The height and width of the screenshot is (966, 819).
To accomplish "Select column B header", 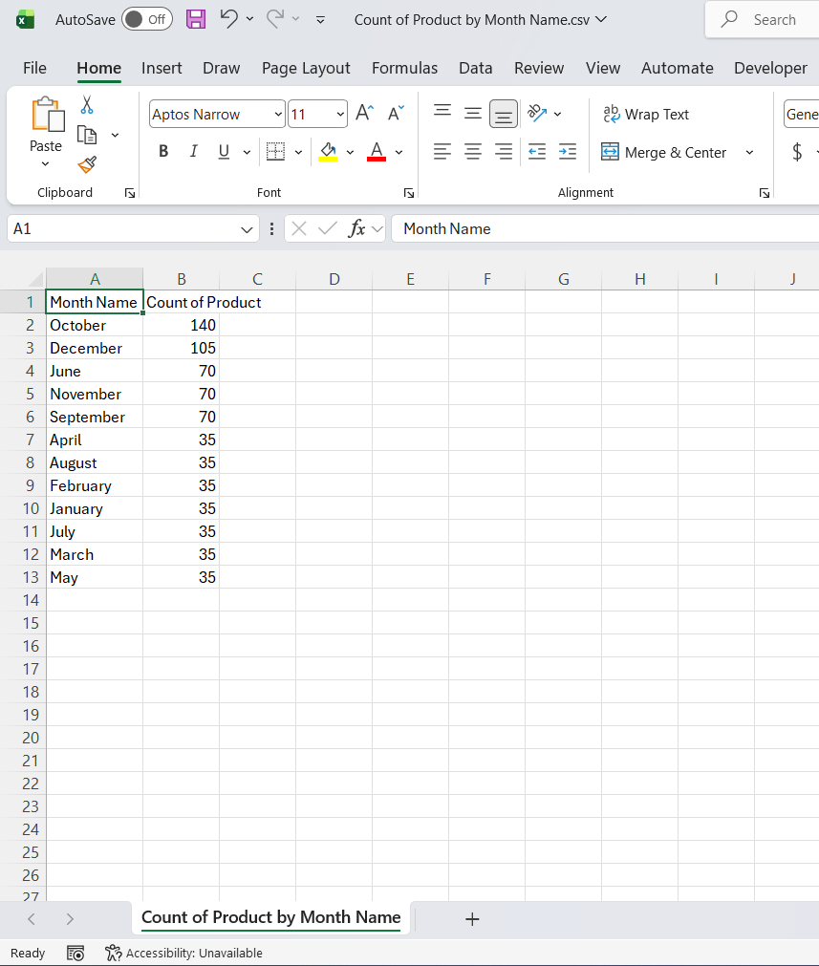I will pos(182,279).
